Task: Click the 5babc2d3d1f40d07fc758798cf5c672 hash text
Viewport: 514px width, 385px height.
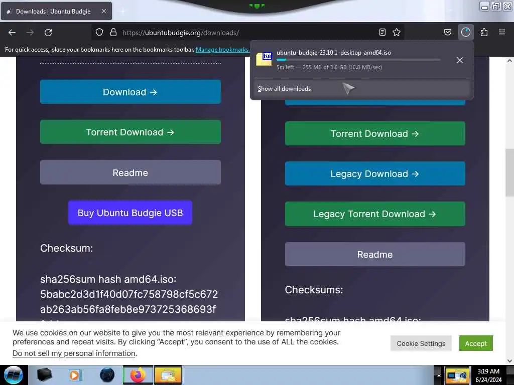Action: click(x=129, y=294)
